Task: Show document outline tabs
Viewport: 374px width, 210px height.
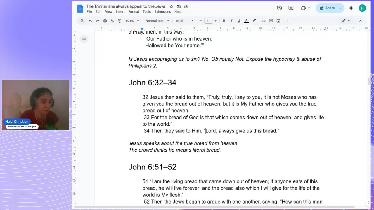Action: (84, 39)
